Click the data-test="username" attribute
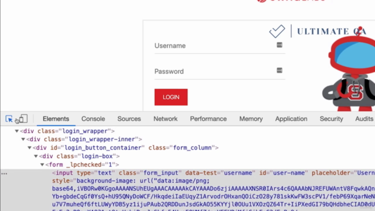The width and height of the screenshot is (375, 211). (x=220, y=173)
